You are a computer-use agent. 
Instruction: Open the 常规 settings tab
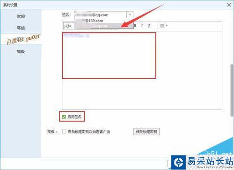[x=21, y=16]
